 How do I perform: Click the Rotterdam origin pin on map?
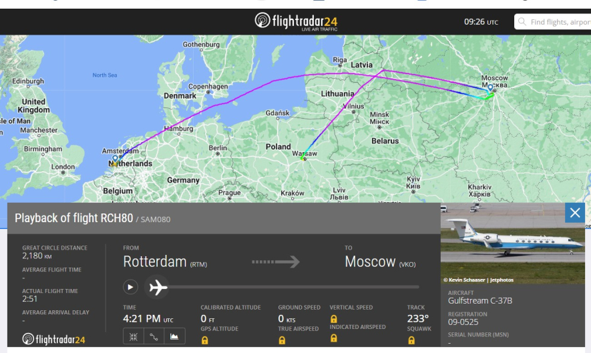point(115,159)
